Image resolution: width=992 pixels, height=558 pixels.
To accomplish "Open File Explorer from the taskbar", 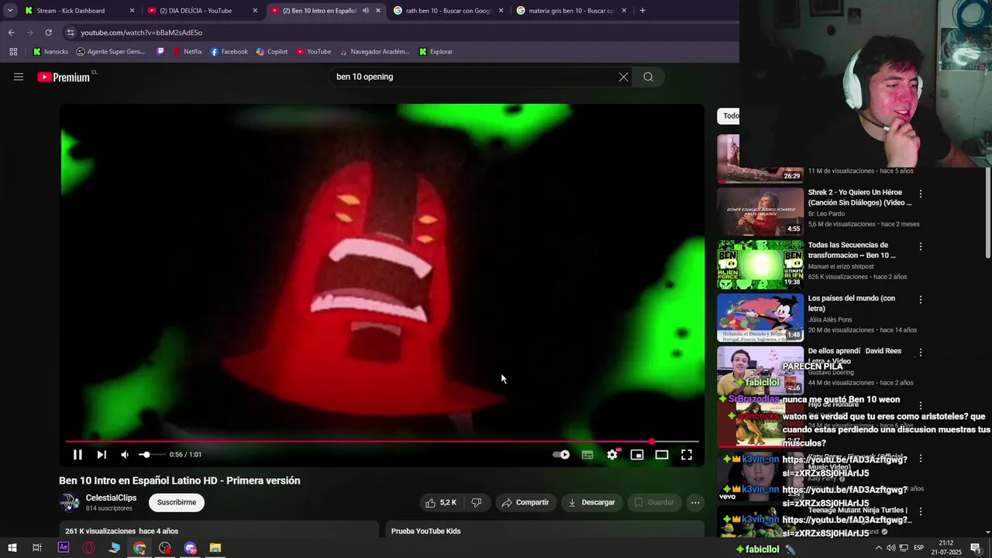I will coord(215,548).
